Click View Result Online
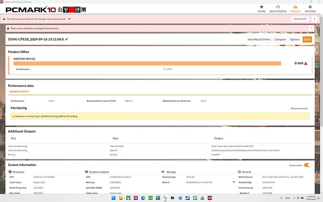The image size is (323, 202). 259,39
